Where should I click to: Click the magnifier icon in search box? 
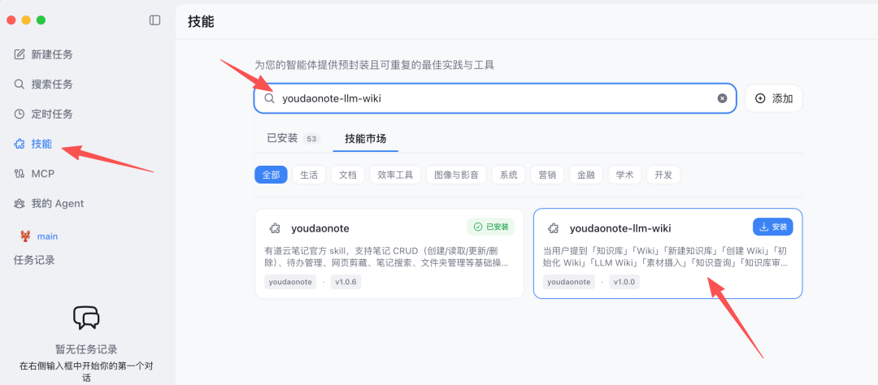pos(269,98)
